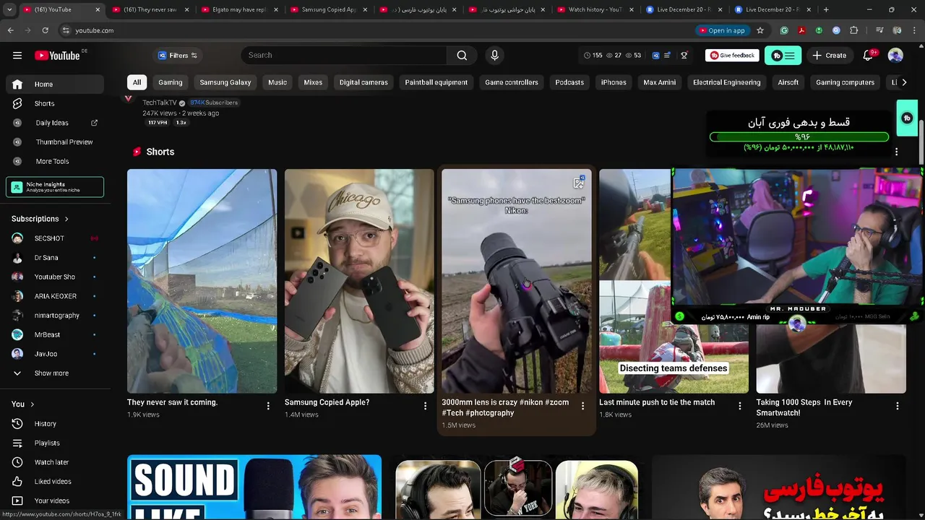Select the Music chip
This screenshot has height=520, width=925.
277,82
